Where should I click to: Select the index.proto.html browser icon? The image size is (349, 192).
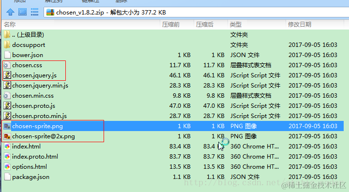[7, 157]
